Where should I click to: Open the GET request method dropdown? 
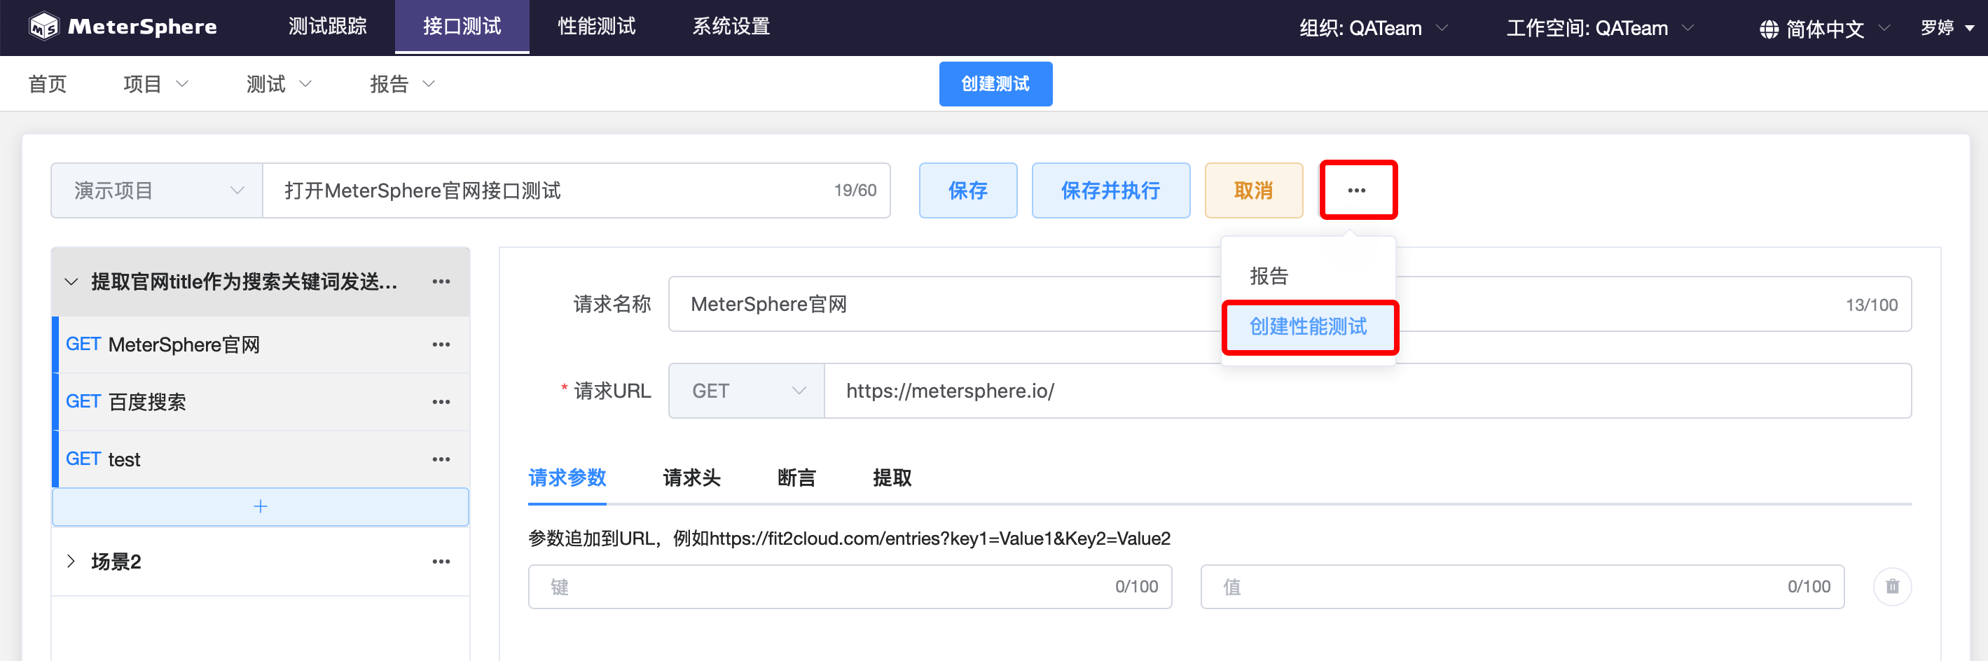(746, 391)
